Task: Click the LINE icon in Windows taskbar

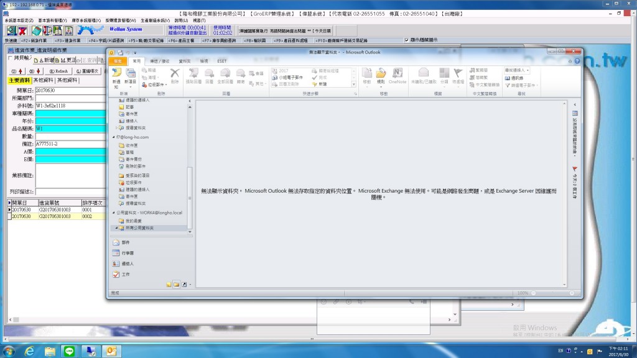Action: pos(70,351)
